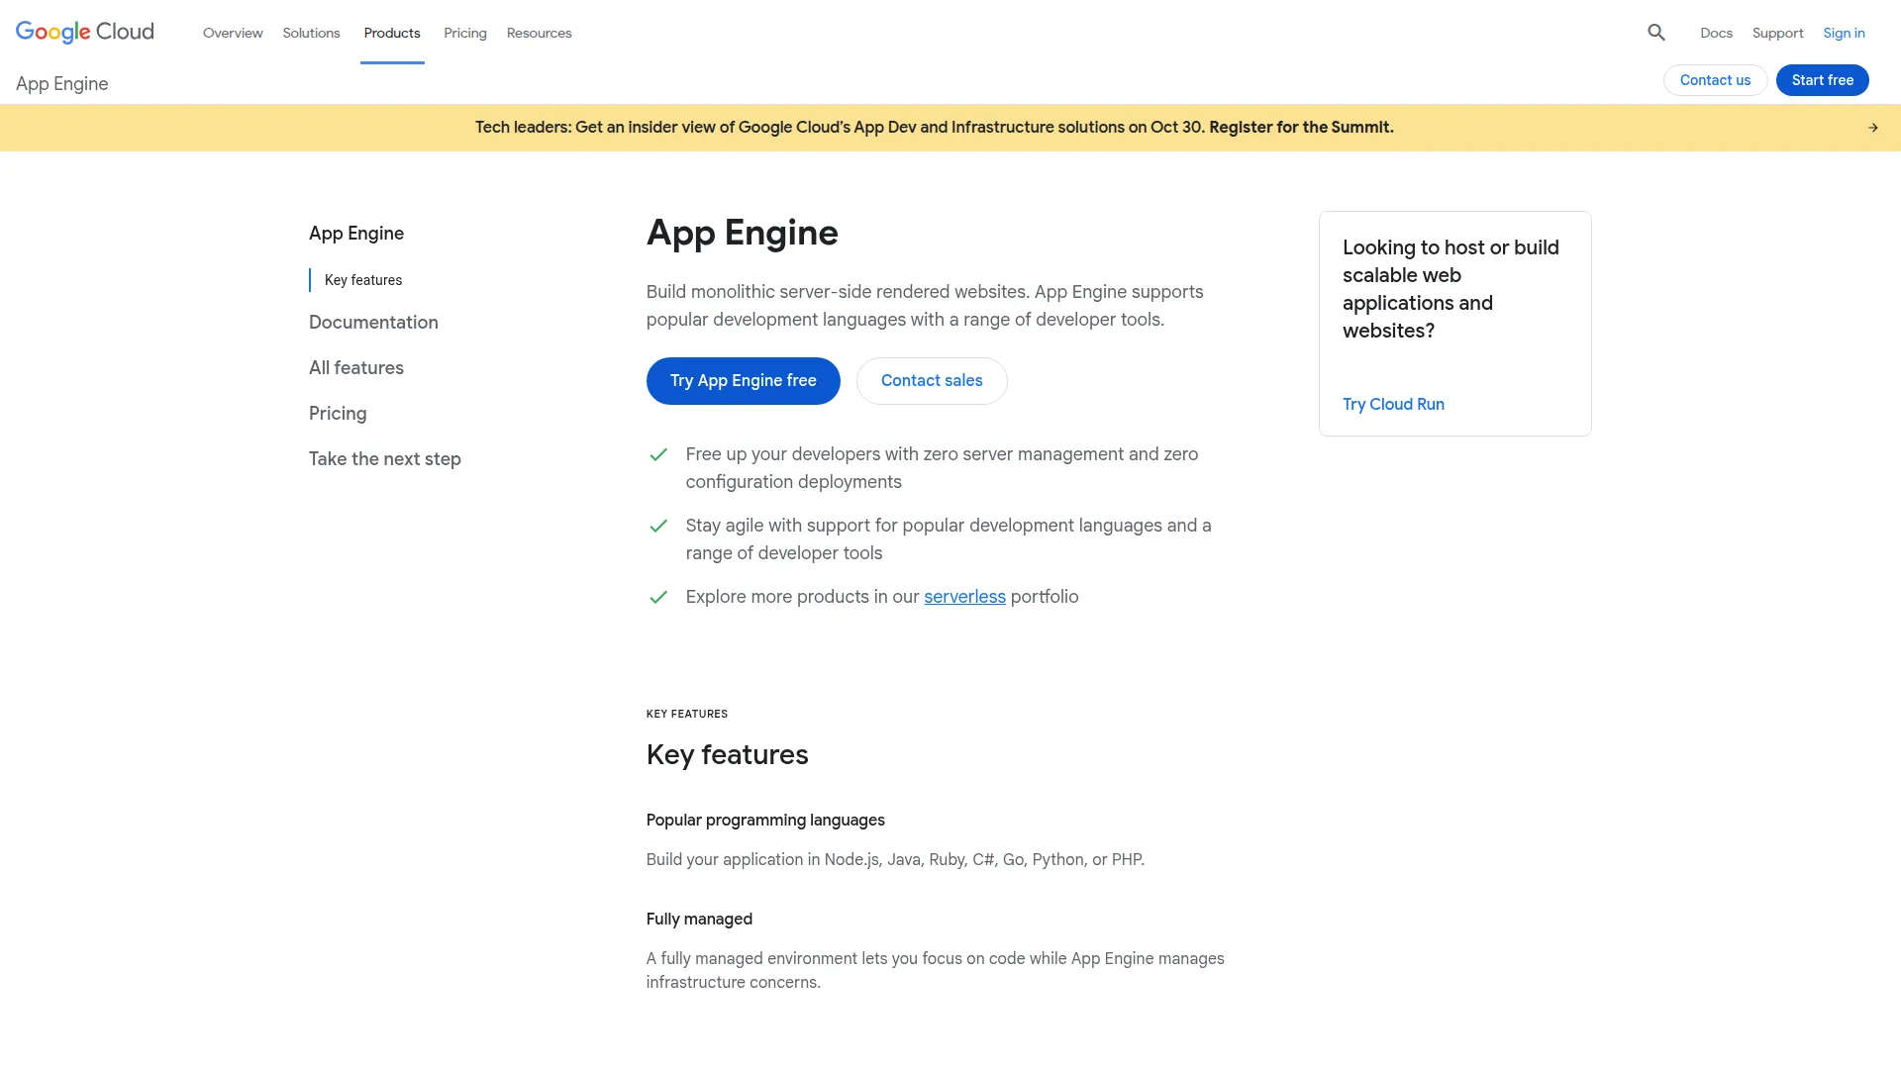Open the Summit registration banner text
This screenshot has height=1069, width=1901.
pyautogui.click(x=935, y=128)
